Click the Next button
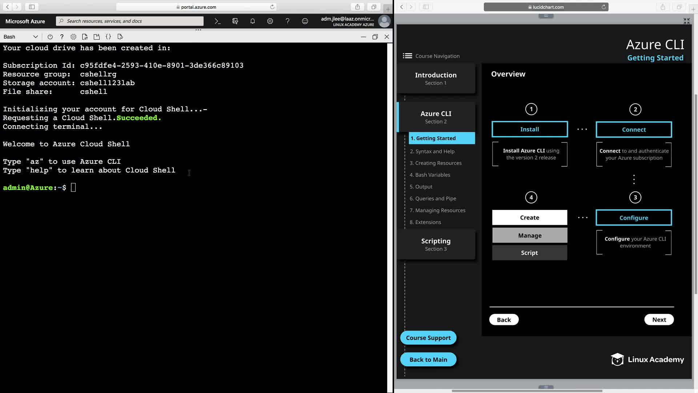The height and width of the screenshot is (393, 698). (x=659, y=319)
